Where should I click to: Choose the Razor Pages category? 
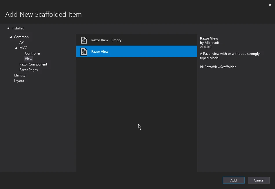pos(28,70)
